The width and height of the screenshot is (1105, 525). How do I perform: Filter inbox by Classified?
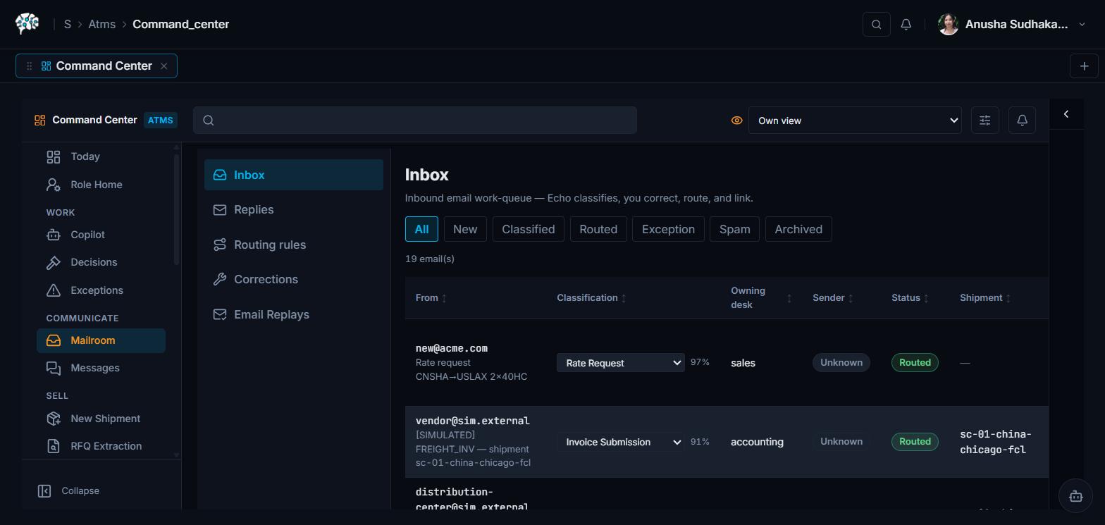[529, 229]
